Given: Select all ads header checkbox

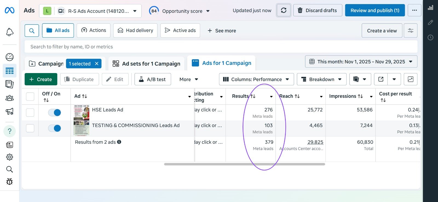Looking at the screenshot, I should 30,97.
